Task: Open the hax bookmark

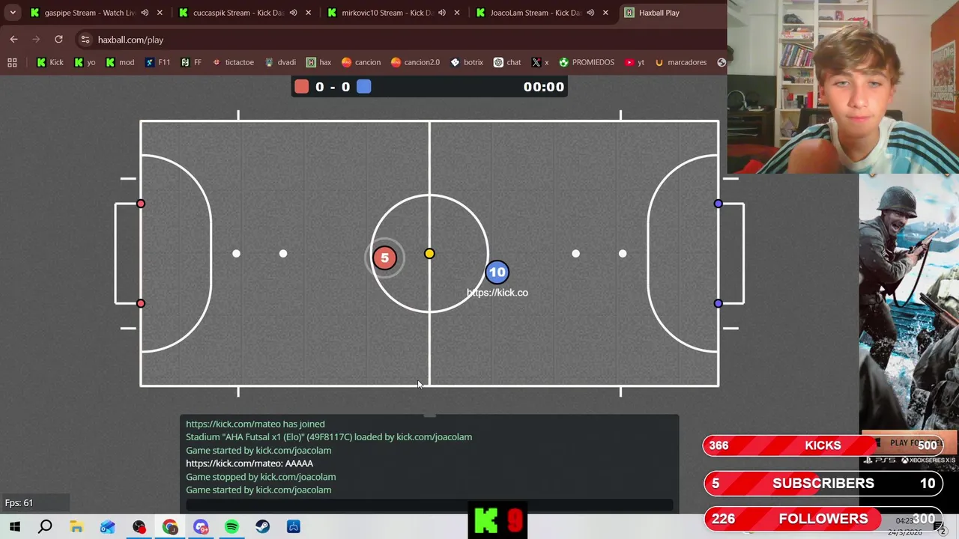Action: click(x=318, y=62)
